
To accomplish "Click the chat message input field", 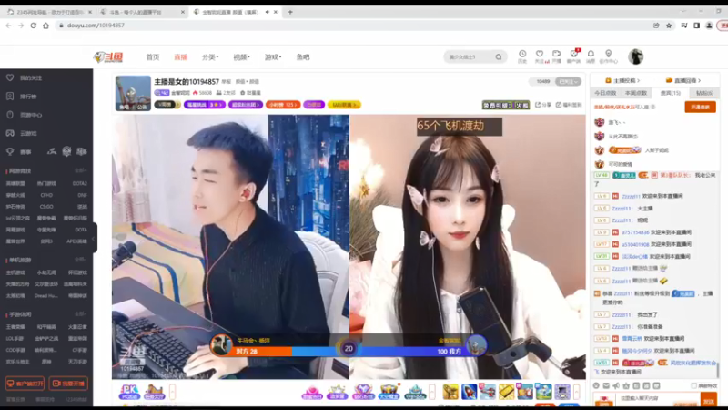I will point(658,398).
